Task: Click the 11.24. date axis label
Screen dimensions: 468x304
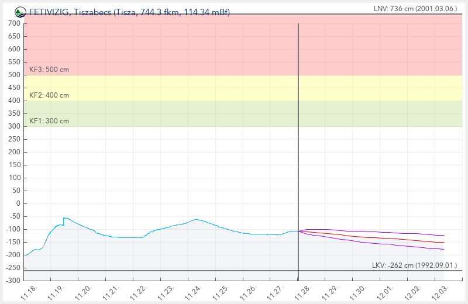Action: [x=194, y=293]
